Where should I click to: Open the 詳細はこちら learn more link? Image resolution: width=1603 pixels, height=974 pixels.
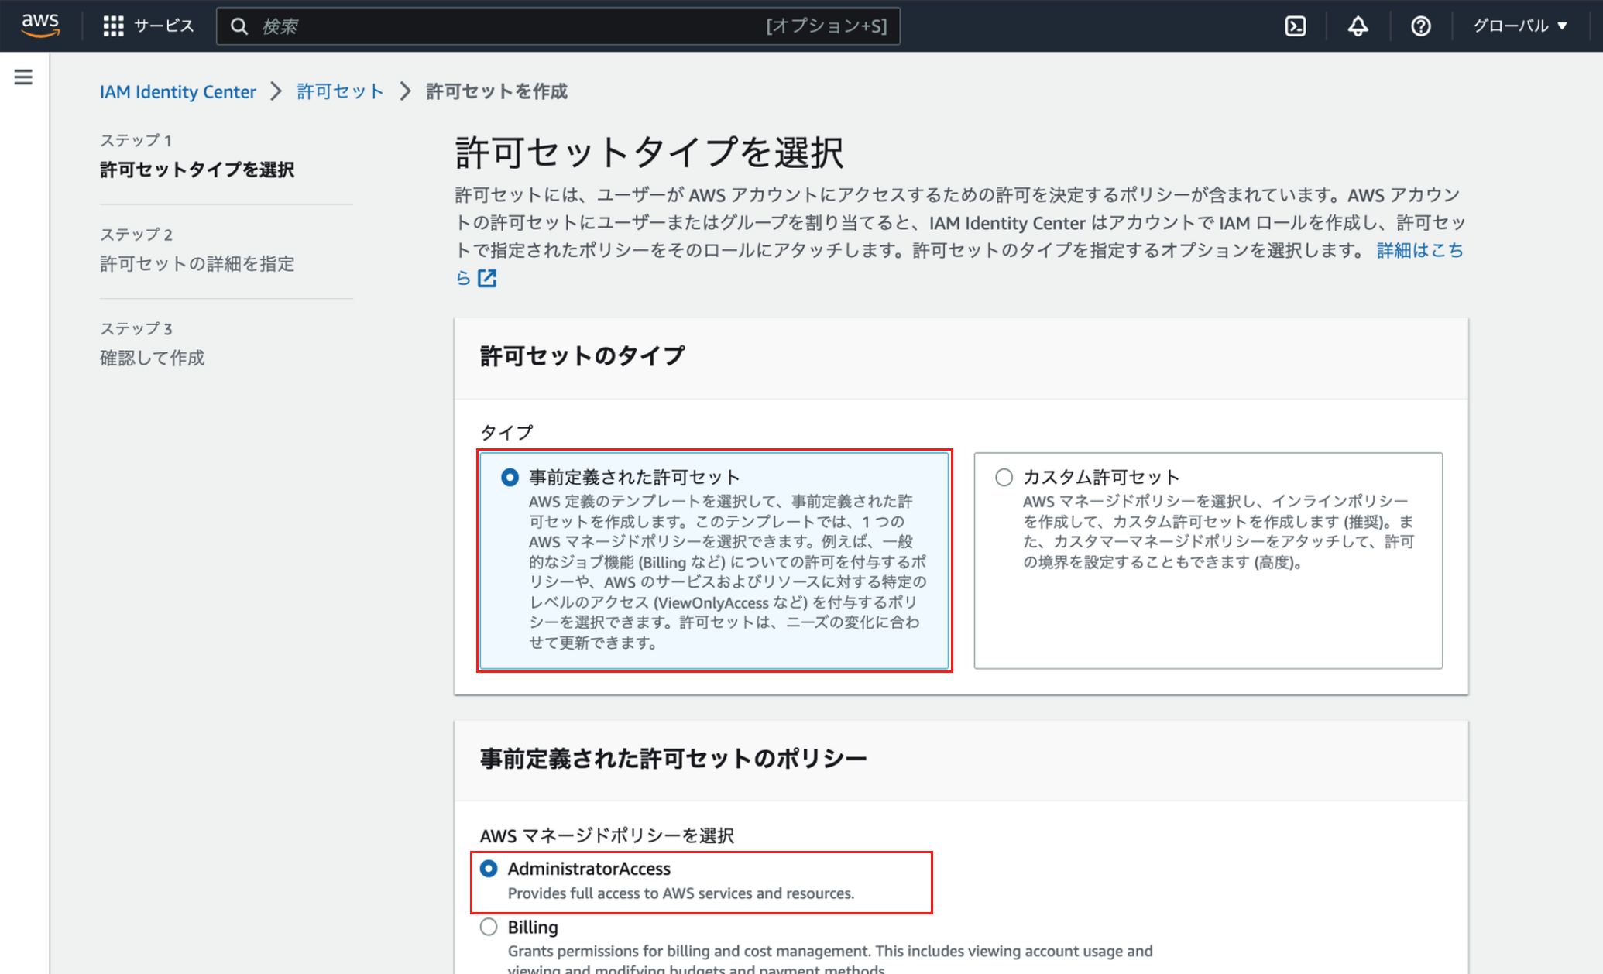coord(1419,250)
